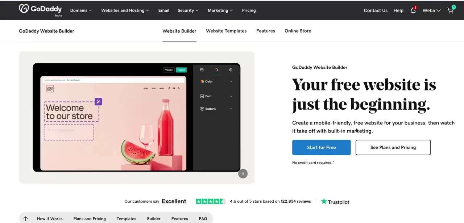Open the notifications bell icon
The width and height of the screenshot is (464, 223).
click(x=413, y=10)
